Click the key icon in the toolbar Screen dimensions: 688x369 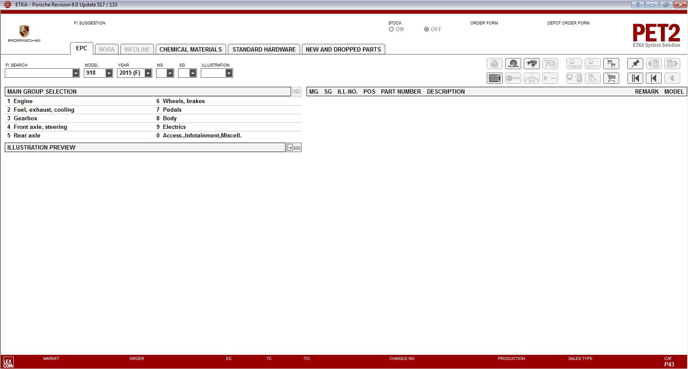click(513, 78)
